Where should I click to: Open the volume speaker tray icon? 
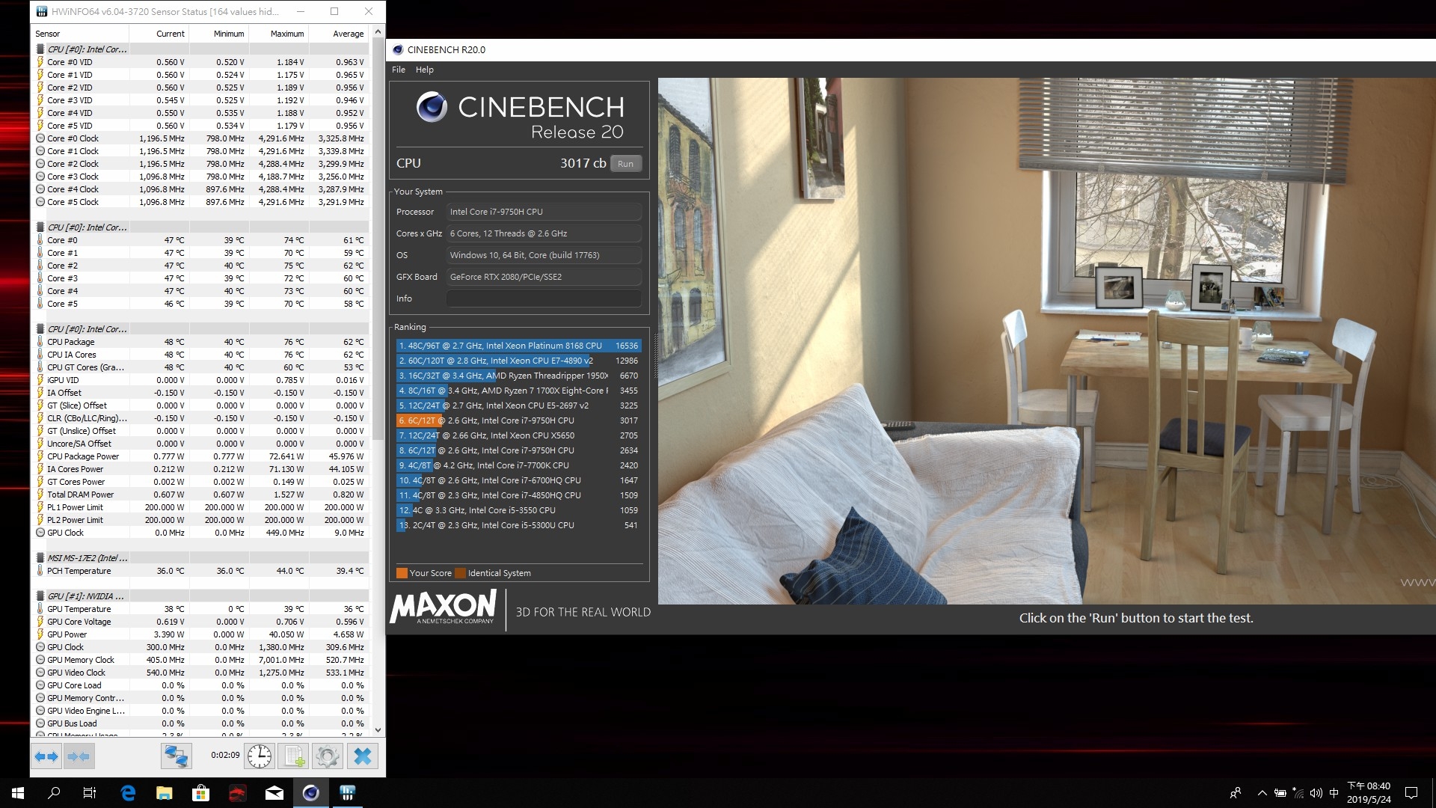pos(1316,793)
